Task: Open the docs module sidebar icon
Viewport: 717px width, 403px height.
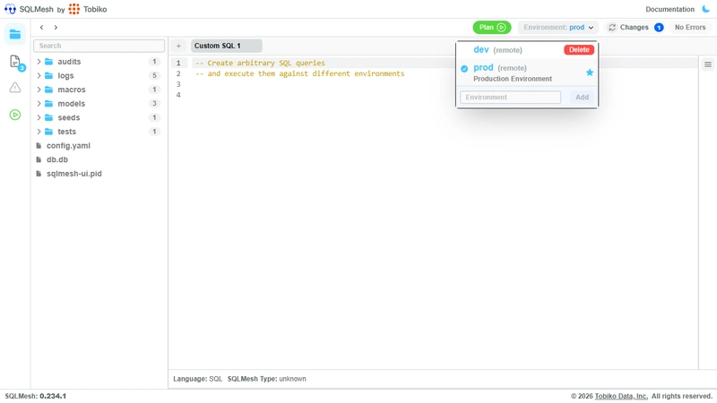Action: pos(15,61)
